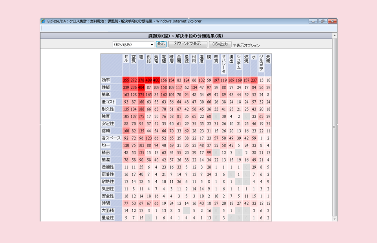Select the セパレータ column header

coord(223,64)
